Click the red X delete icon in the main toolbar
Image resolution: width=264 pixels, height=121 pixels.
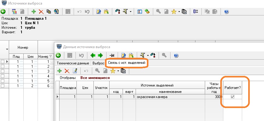pos(41,12)
